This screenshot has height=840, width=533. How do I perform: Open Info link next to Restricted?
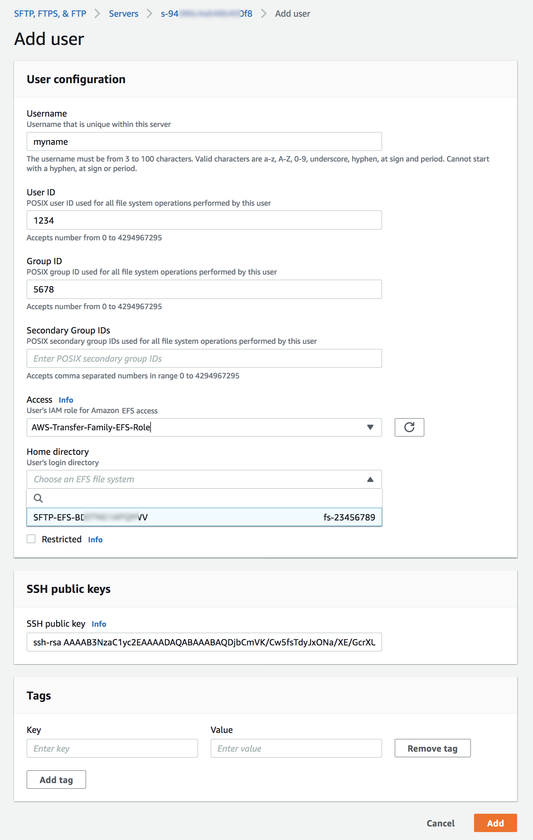[95, 540]
